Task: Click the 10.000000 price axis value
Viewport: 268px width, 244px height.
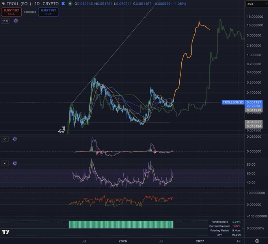Action: 255,25
